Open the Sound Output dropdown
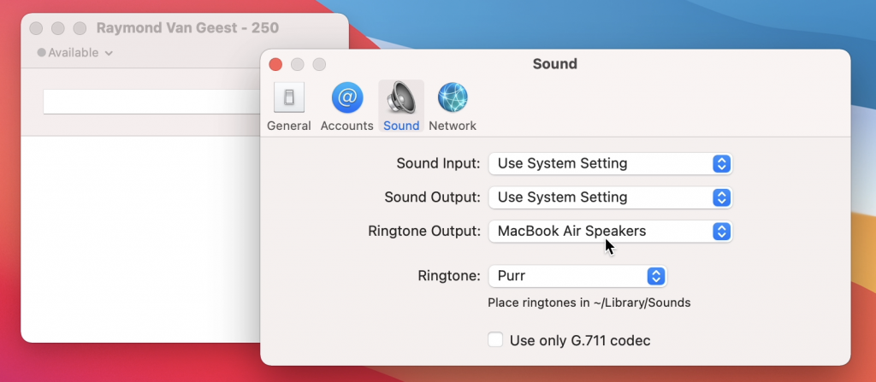Screen dimensions: 876x382 (610, 197)
